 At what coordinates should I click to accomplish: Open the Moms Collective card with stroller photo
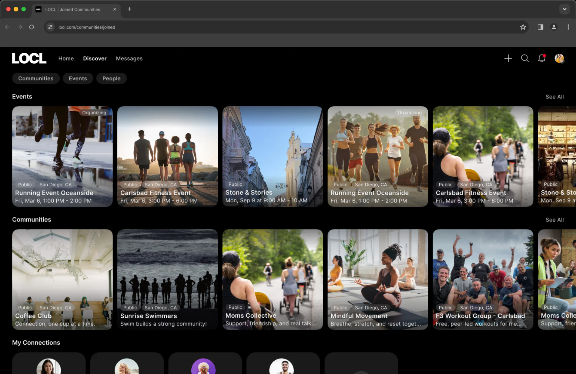[273, 279]
